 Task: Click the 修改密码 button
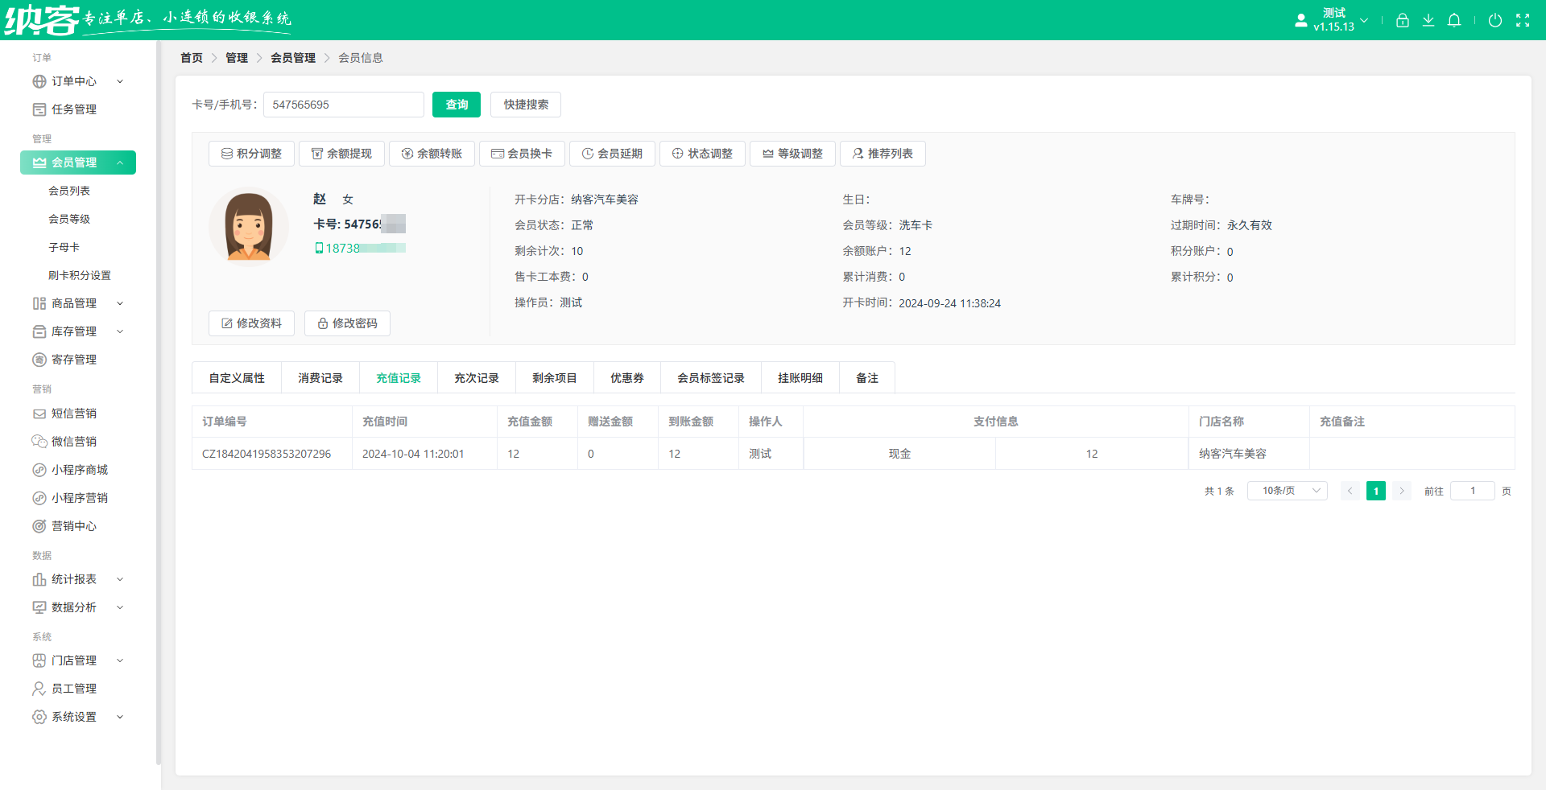point(347,323)
